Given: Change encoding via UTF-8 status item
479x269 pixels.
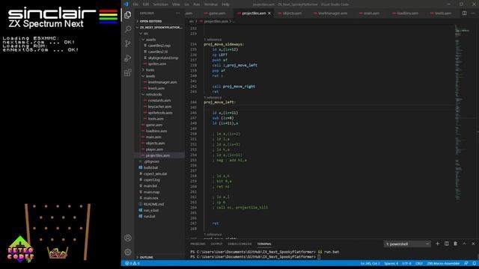Looking at the screenshot, I should [x=406, y=263].
